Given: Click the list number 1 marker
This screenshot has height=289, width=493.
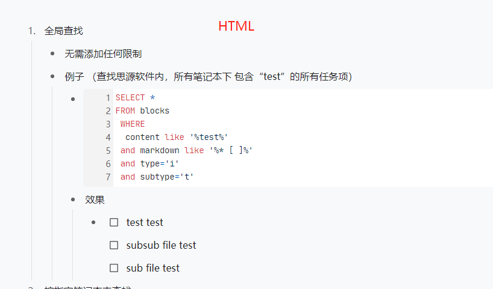Looking at the screenshot, I should click(31, 31).
